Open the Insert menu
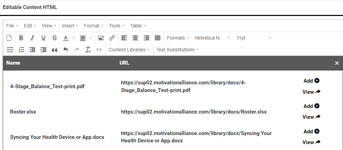 pyautogui.click(x=70, y=26)
